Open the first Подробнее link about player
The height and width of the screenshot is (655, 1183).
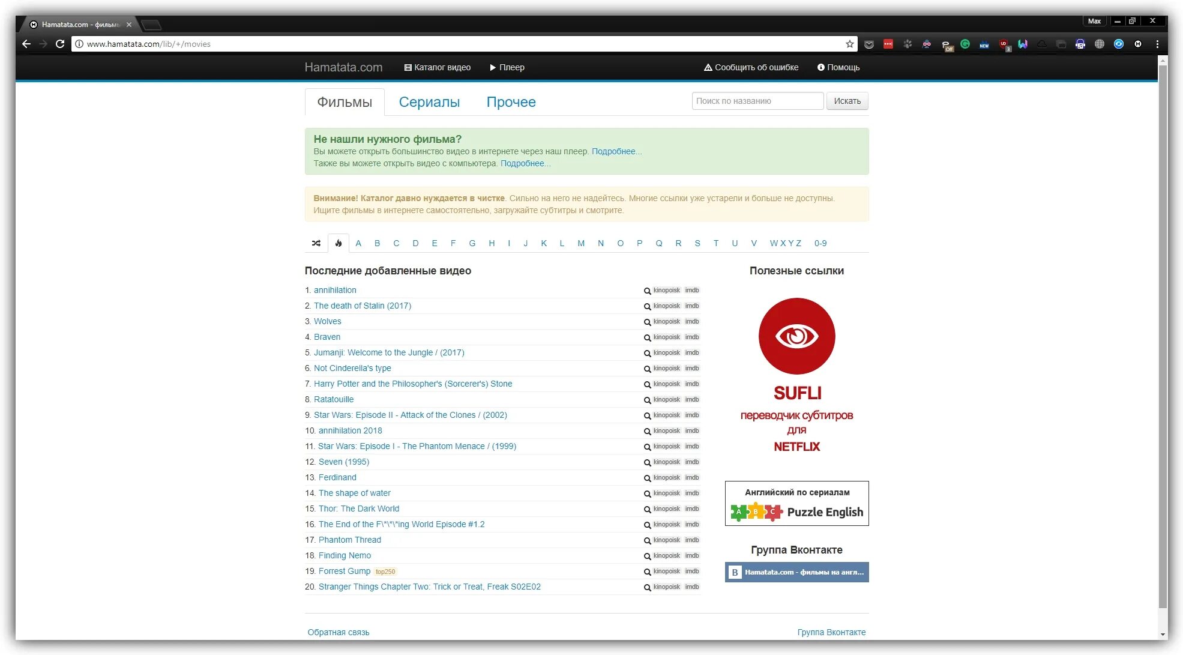coord(616,151)
